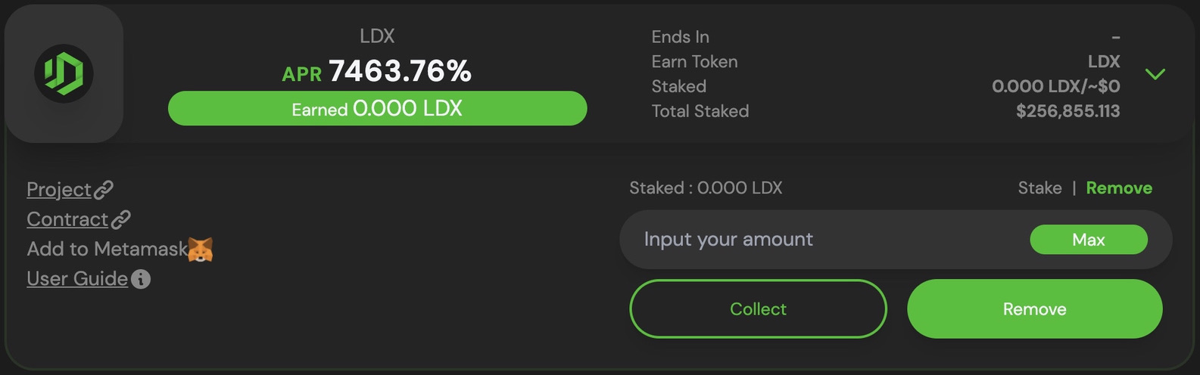Click the LDX token logo icon

point(64,73)
